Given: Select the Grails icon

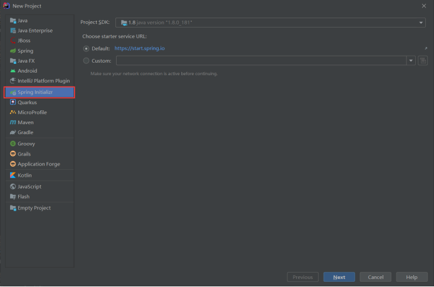Looking at the screenshot, I should (x=13, y=154).
